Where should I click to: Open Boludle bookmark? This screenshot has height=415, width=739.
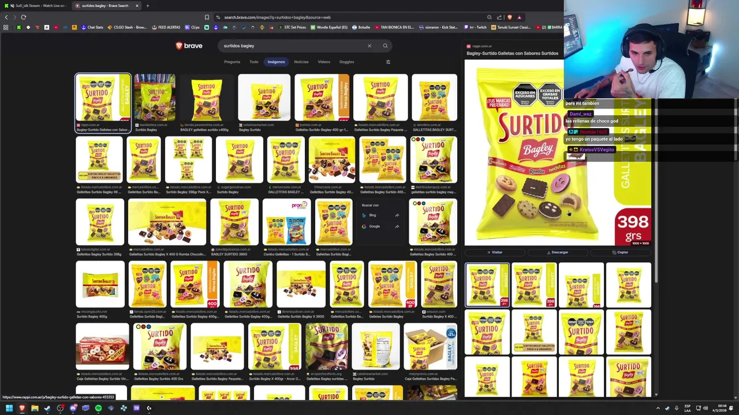[x=361, y=27]
